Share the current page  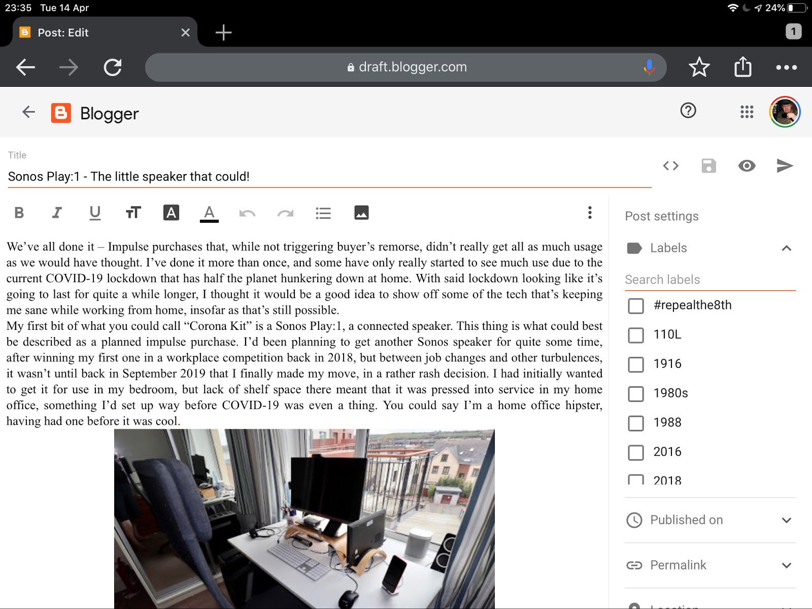point(743,66)
